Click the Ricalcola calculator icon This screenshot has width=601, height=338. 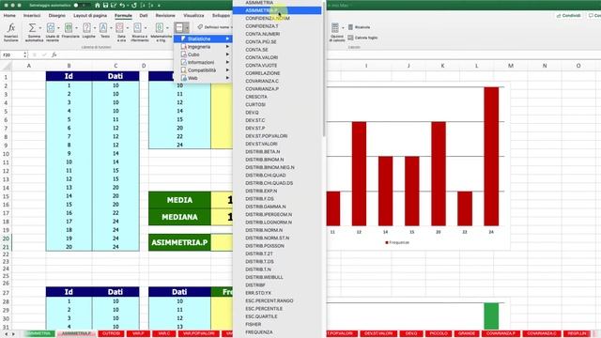350,27
